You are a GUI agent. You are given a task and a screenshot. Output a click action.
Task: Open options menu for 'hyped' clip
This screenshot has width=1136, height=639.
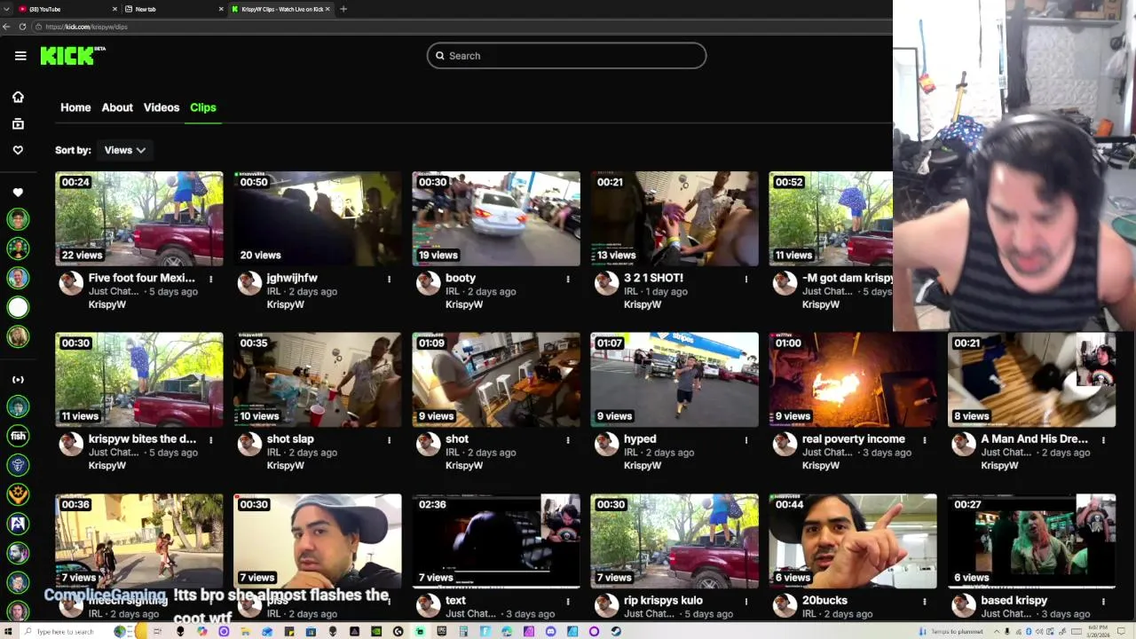746,439
